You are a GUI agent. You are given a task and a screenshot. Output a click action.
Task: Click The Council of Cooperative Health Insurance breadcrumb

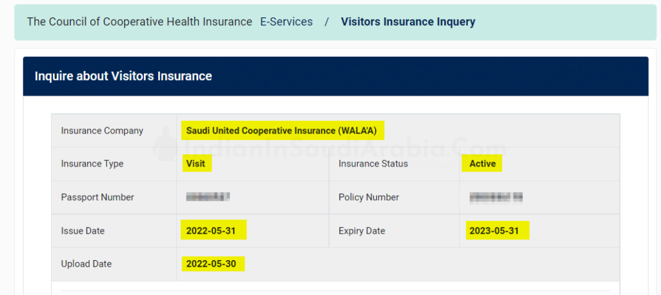pos(139,22)
